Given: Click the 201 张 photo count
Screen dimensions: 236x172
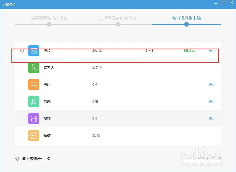Looking at the screenshot, I should click(x=97, y=51).
